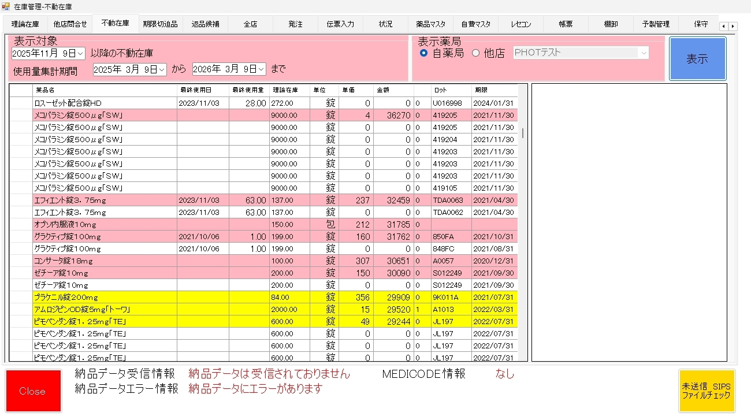Open the 使用量集計期間 start date dropdown
The image size is (751, 416).
coord(162,69)
